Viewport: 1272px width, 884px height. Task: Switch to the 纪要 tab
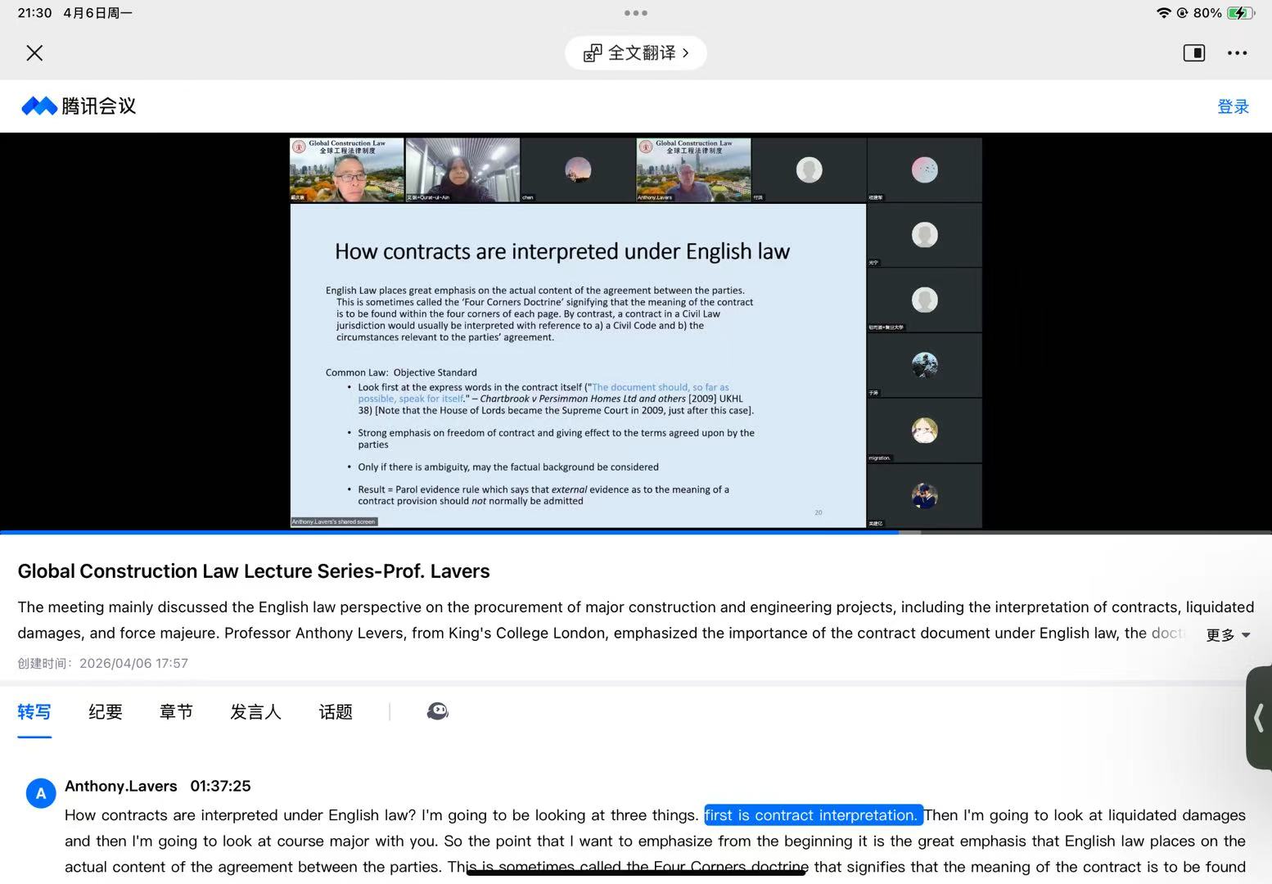coord(106,712)
